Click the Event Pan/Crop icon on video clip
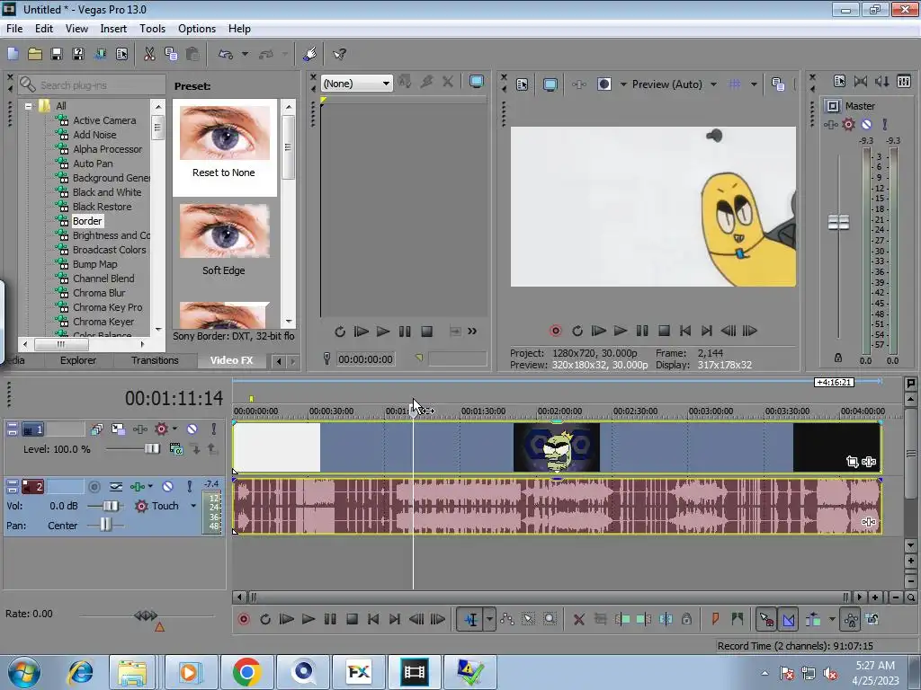The width and height of the screenshot is (921, 690). (x=853, y=462)
